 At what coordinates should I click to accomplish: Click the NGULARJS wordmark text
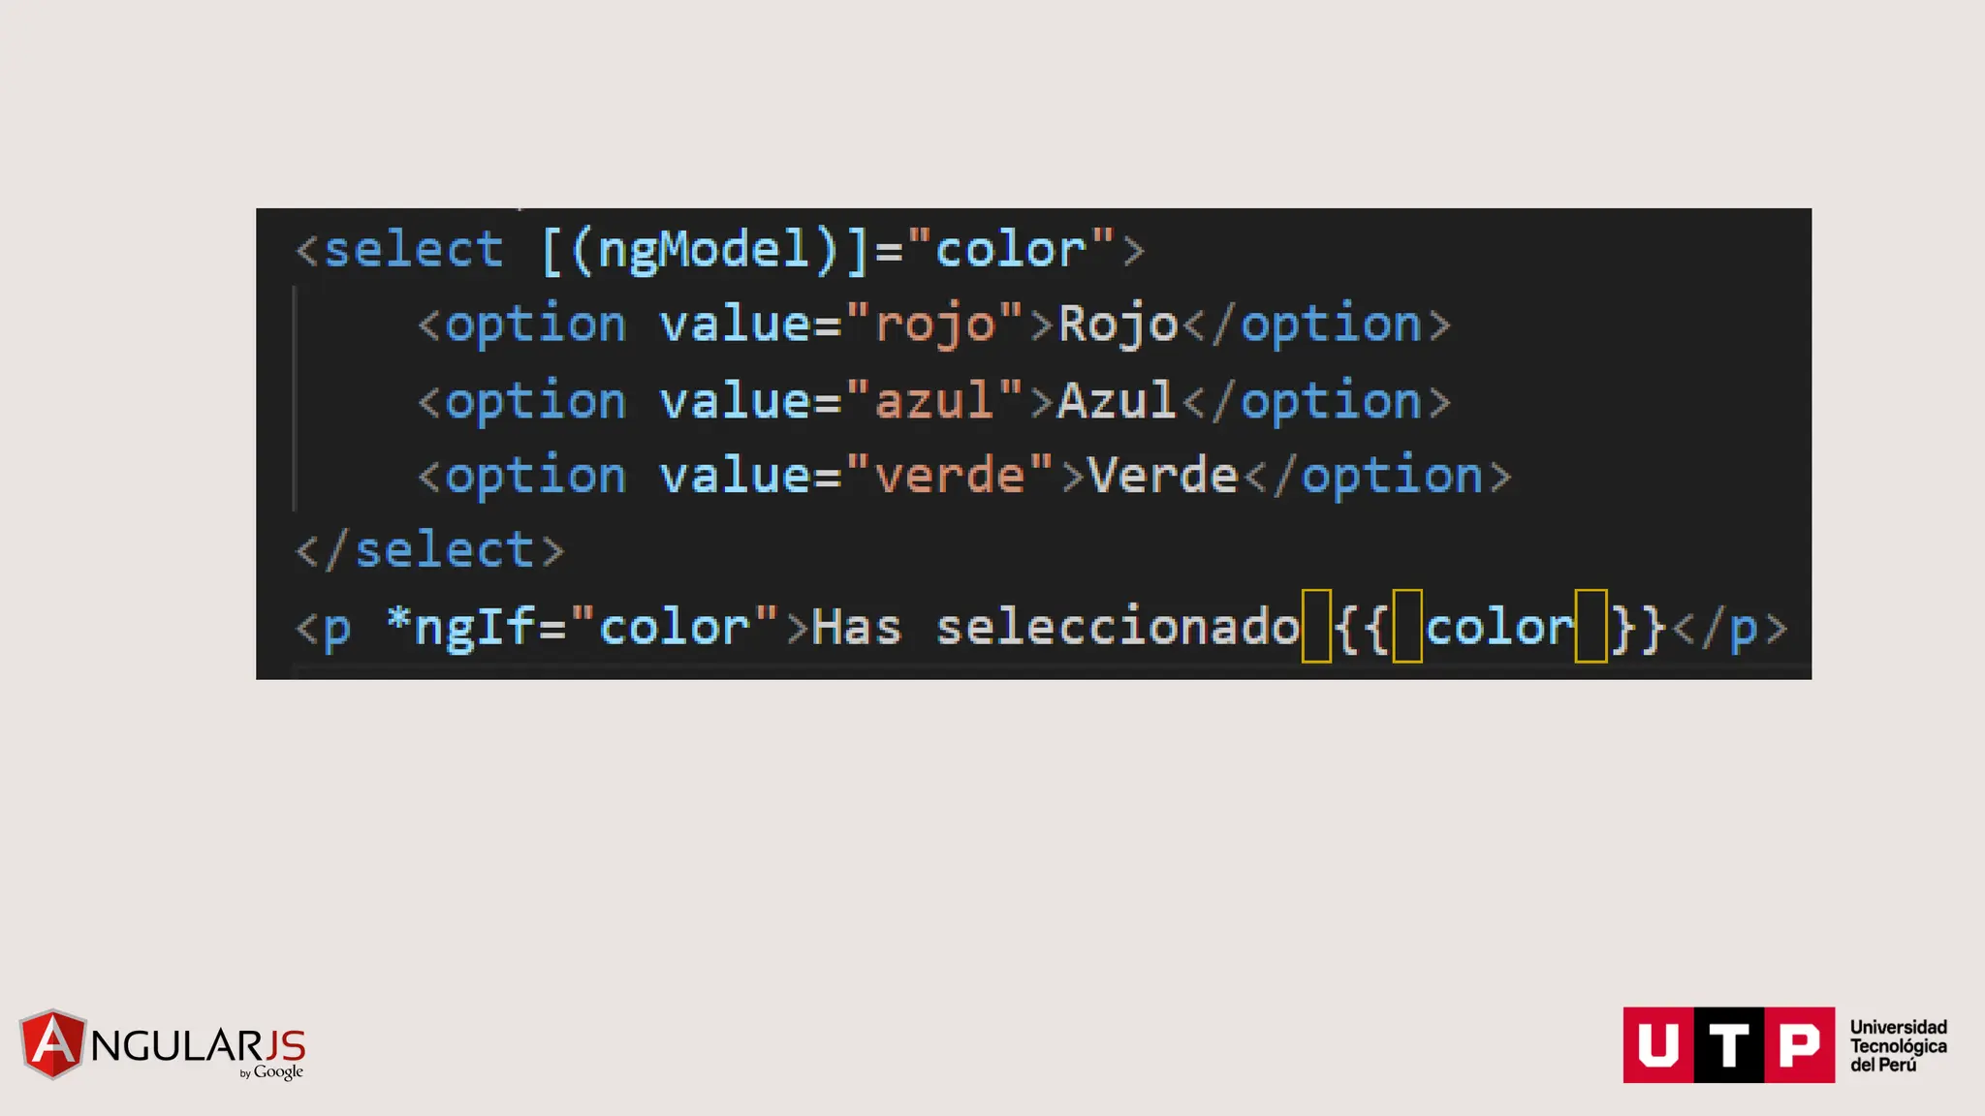[198, 1046]
